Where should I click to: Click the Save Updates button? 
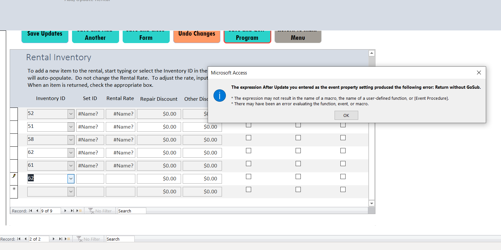click(x=45, y=36)
